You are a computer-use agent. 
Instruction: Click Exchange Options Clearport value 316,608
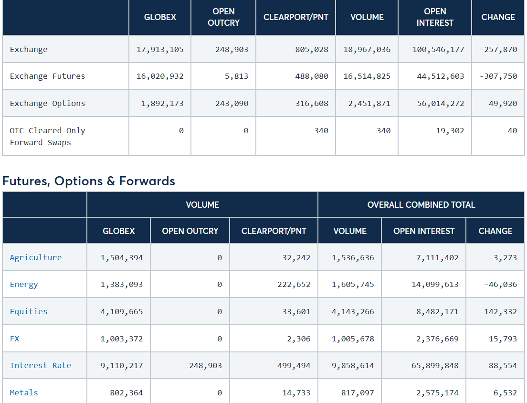point(312,104)
